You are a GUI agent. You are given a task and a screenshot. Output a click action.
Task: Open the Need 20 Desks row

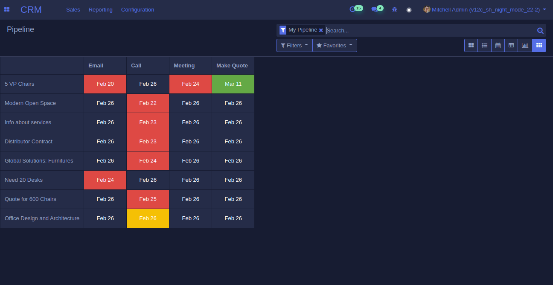click(42, 180)
